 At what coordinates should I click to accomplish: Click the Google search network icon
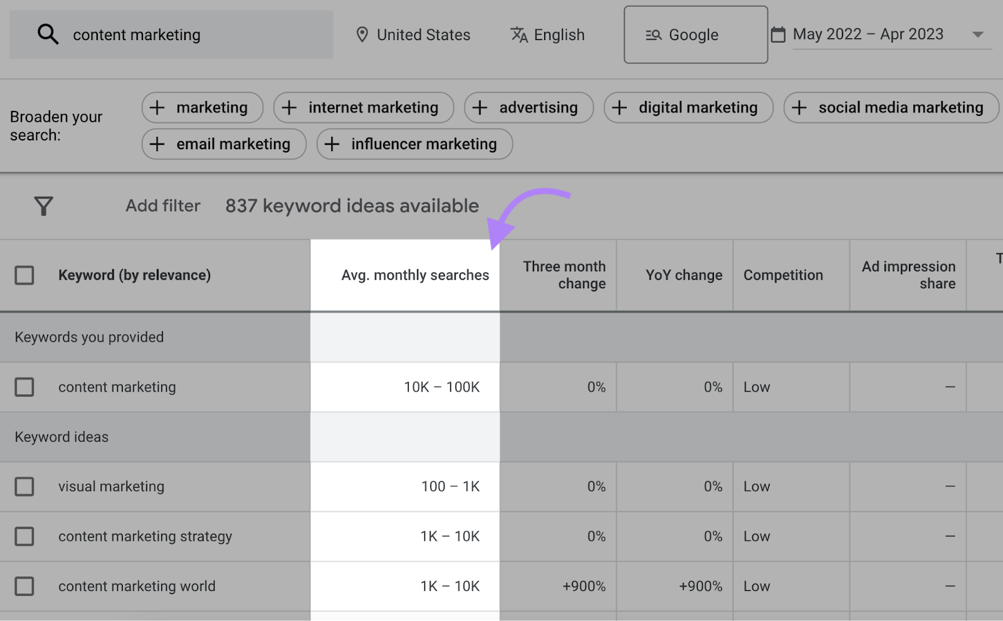click(654, 35)
